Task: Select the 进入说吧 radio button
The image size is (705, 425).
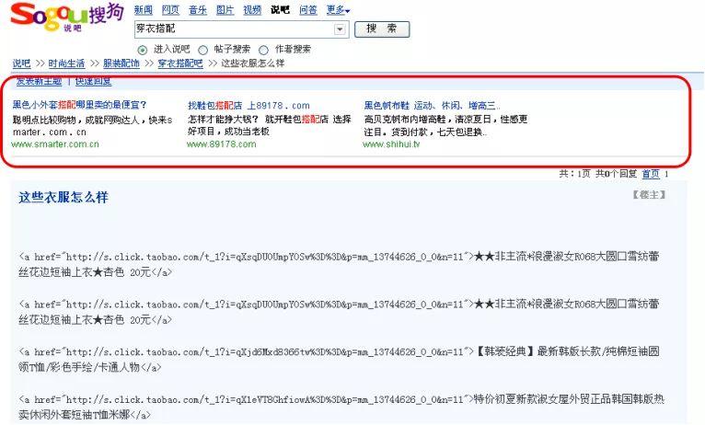Action: coord(143,50)
